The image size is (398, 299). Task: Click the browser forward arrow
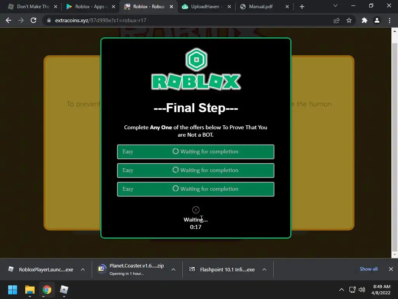tap(21, 20)
